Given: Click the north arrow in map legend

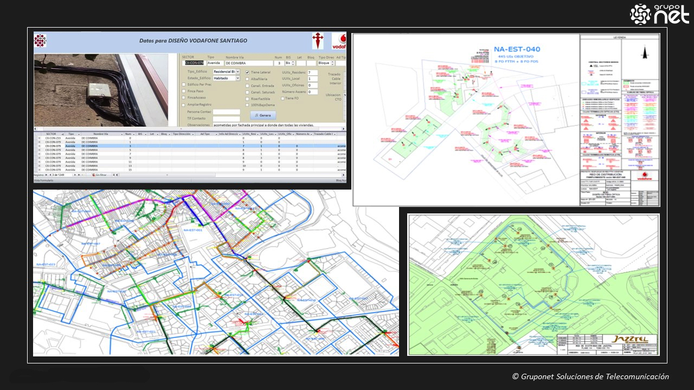Looking at the screenshot, I should pos(644,53).
